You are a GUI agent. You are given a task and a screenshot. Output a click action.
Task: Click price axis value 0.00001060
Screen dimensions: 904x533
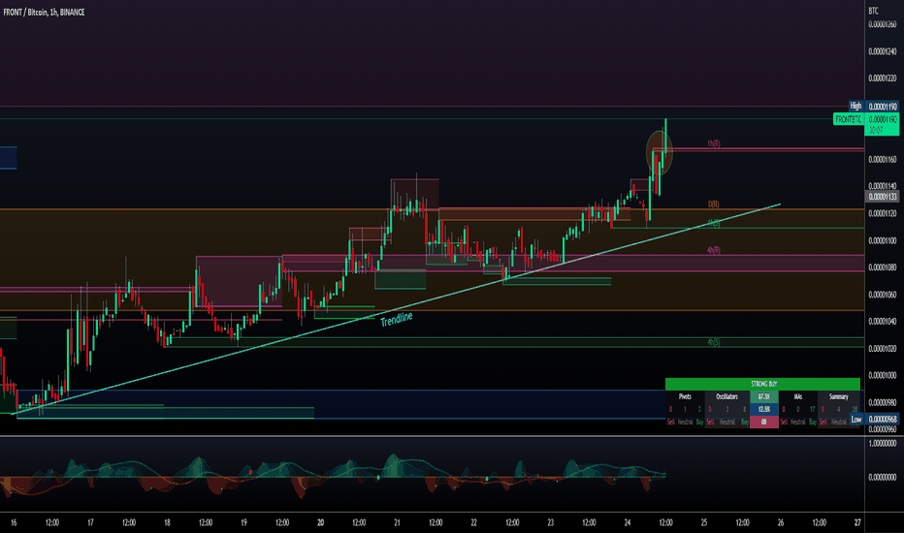[x=883, y=295]
